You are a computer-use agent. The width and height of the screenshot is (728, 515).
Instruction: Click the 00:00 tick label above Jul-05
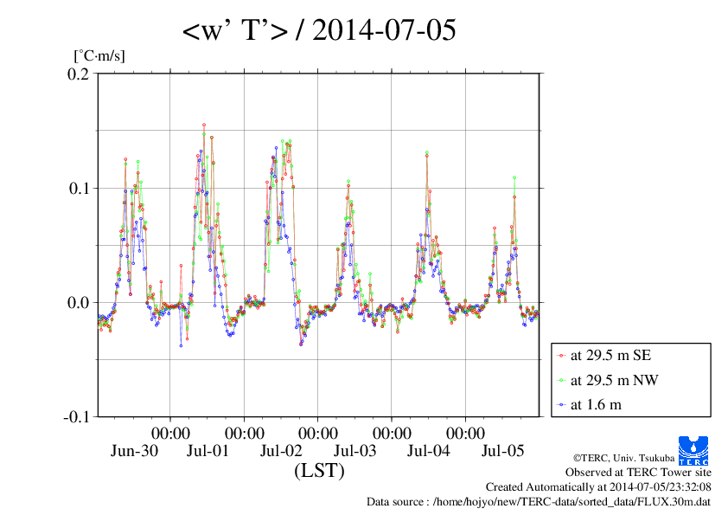click(465, 433)
